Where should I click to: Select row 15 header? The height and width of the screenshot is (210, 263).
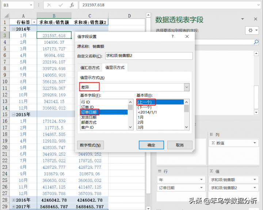pos(5,114)
